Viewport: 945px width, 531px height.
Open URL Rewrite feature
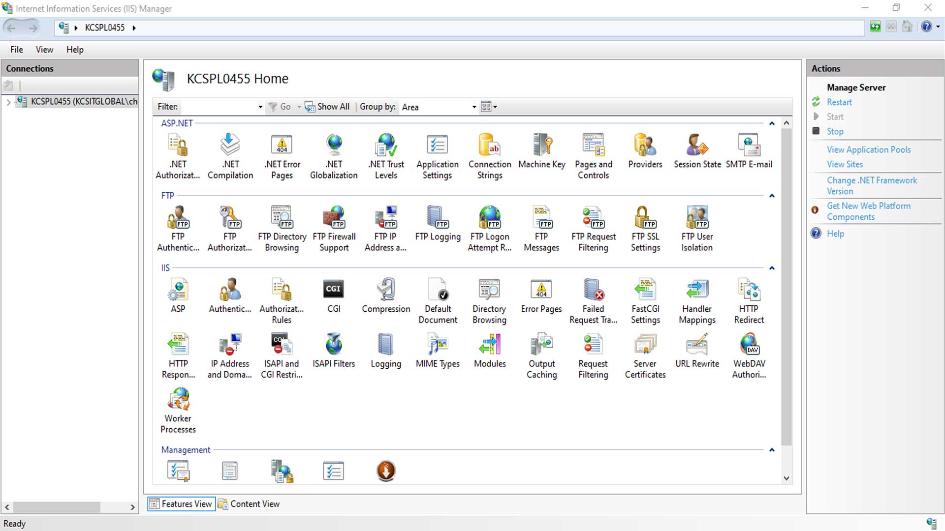coord(697,350)
